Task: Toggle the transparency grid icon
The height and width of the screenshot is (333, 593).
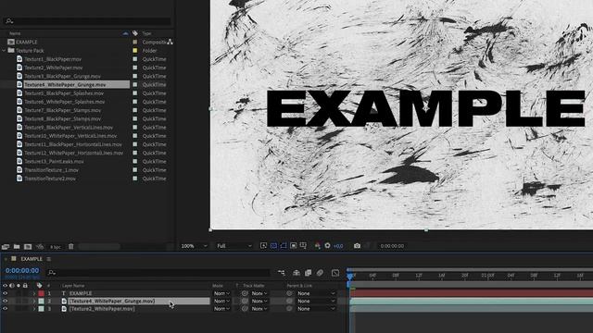Action: point(273,246)
